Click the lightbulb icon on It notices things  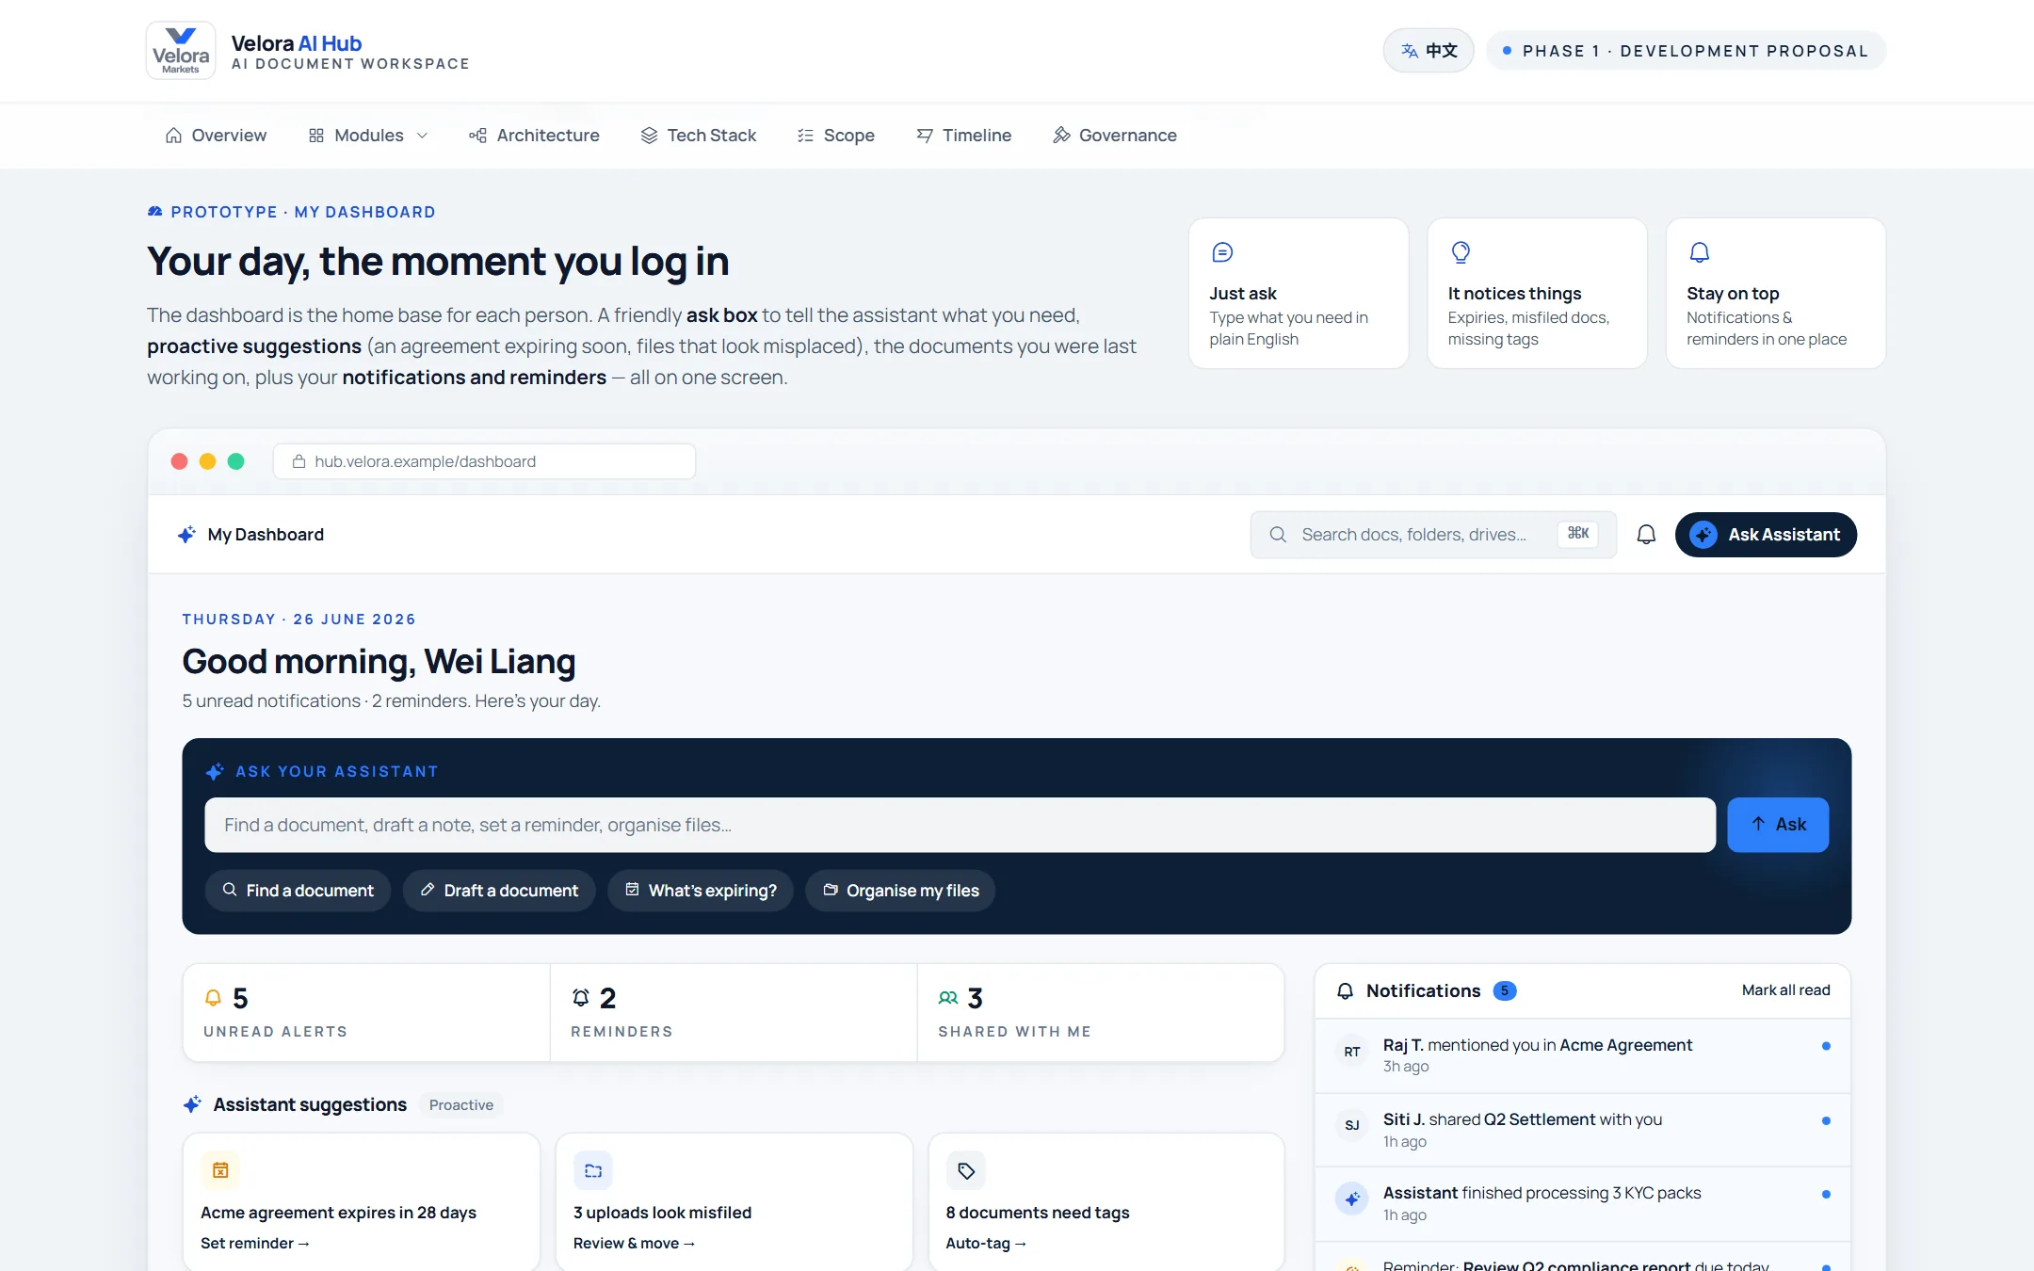[1461, 252]
